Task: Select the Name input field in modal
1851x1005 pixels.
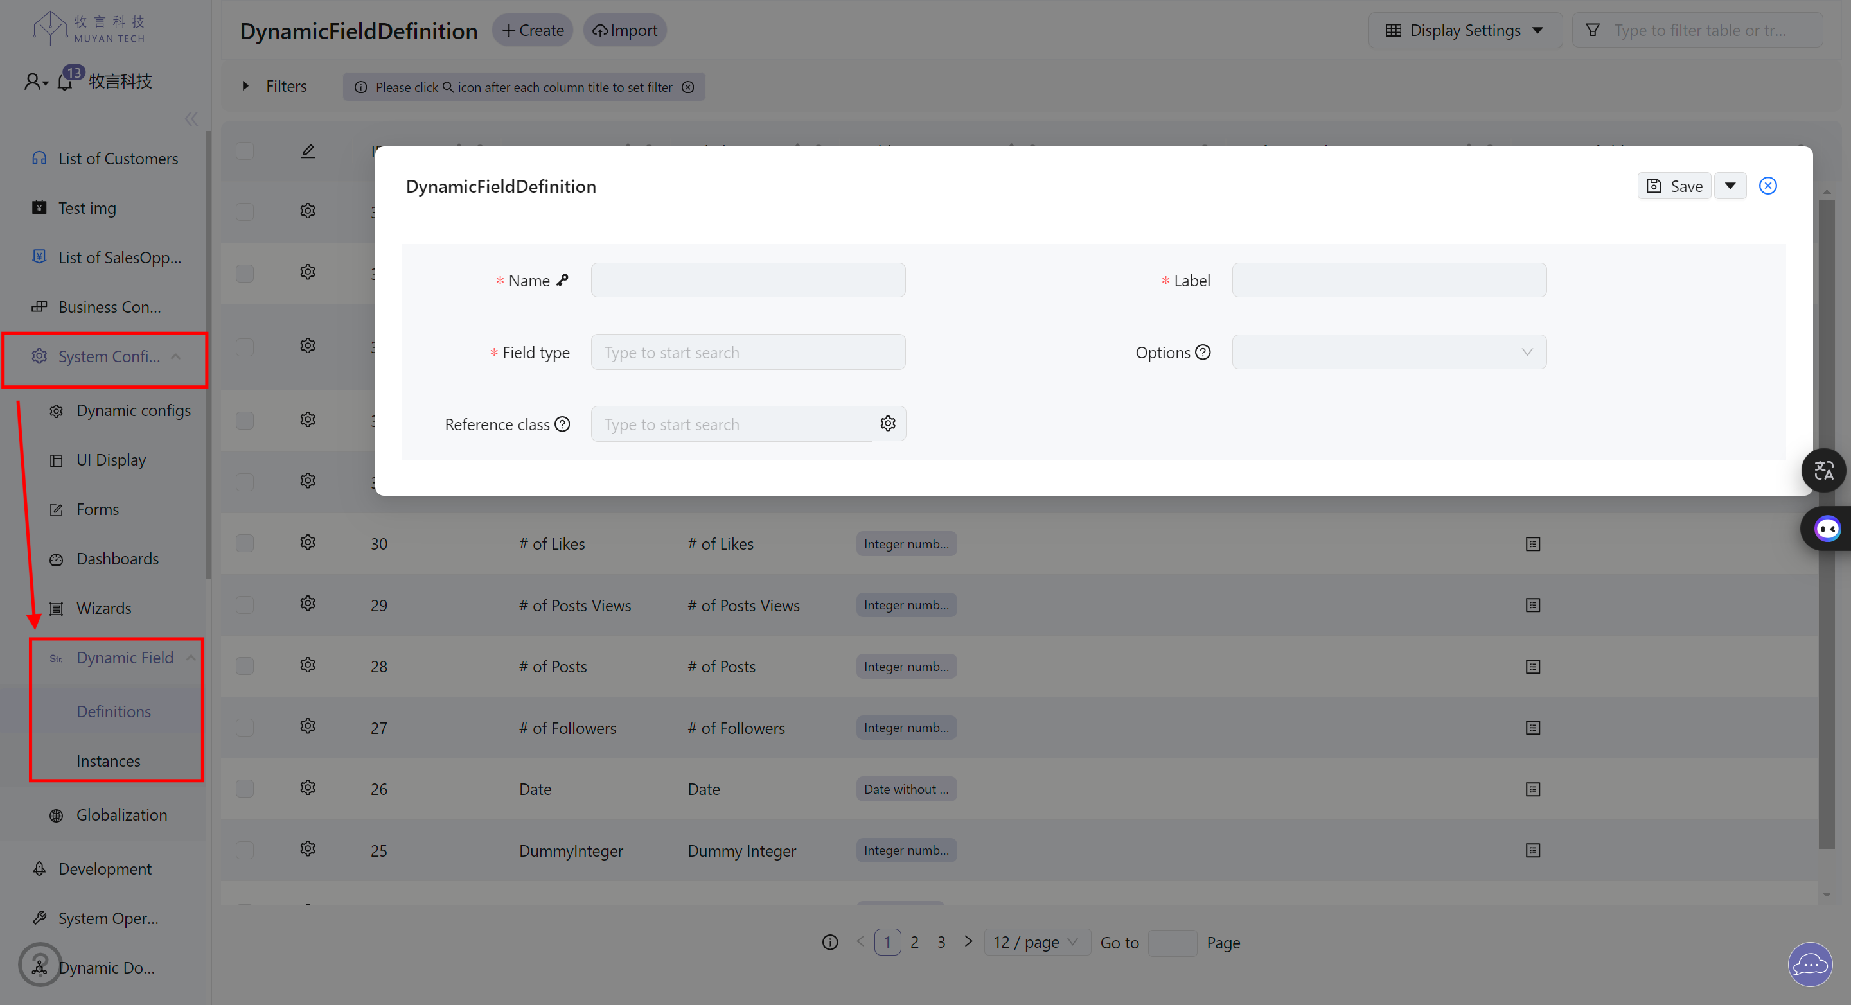Action: coord(748,281)
